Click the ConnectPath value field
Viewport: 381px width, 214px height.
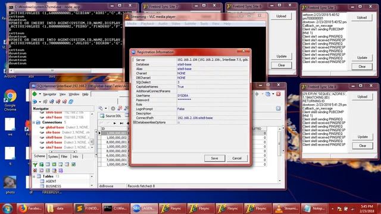213,118
